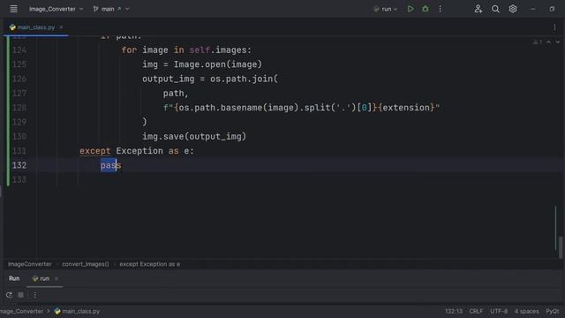This screenshot has width=565, height=318.
Task: Rerun the program with the rerun icon
Action: (x=9, y=295)
